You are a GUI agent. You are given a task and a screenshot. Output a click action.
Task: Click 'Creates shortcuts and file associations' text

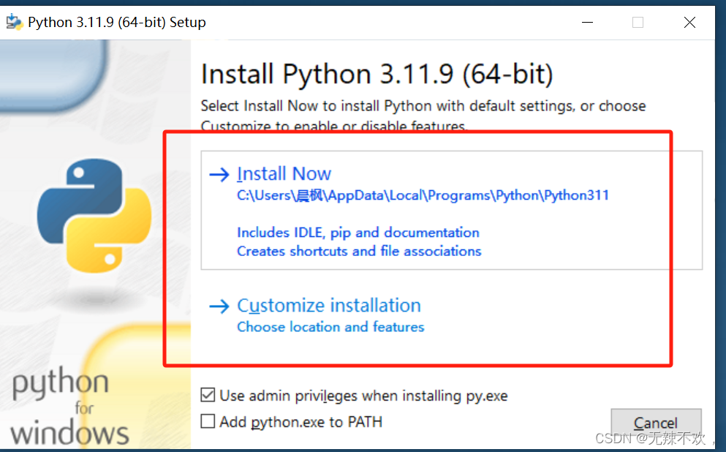click(359, 251)
